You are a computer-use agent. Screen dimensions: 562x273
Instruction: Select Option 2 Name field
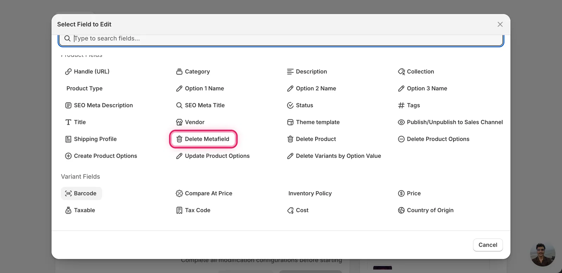312,89
